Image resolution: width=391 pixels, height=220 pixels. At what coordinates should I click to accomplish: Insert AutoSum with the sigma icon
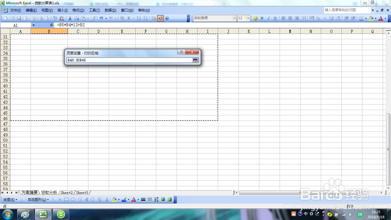point(129,18)
